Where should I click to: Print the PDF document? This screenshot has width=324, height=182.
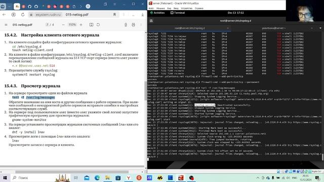[x=133, y=25]
